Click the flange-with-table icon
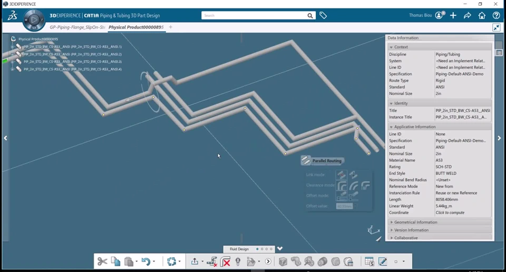 click(348, 261)
